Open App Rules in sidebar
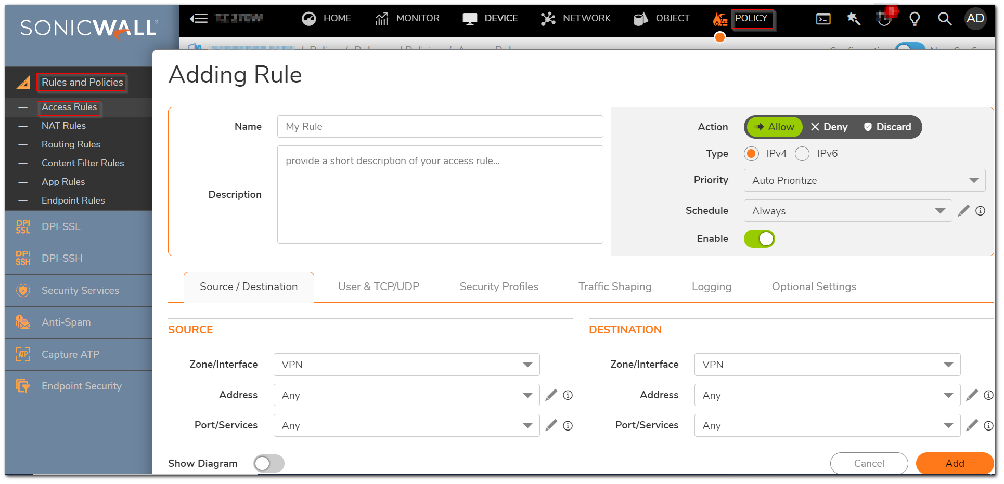 [63, 182]
